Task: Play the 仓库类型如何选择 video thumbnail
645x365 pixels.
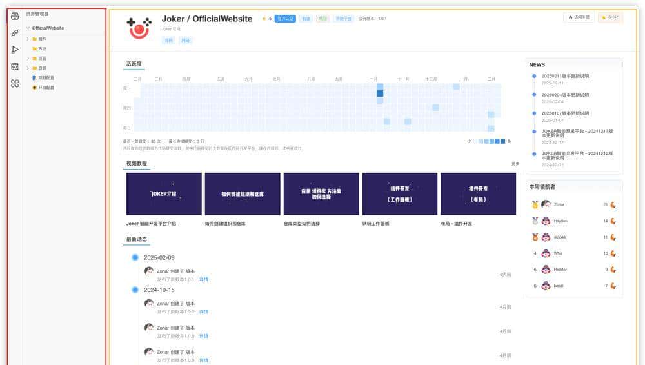Action: point(321,194)
